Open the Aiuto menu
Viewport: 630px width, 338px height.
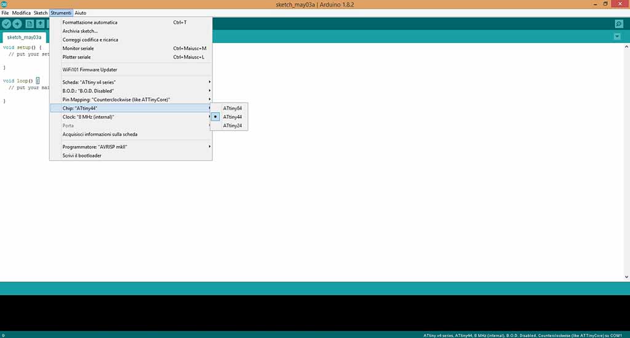coord(81,13)
